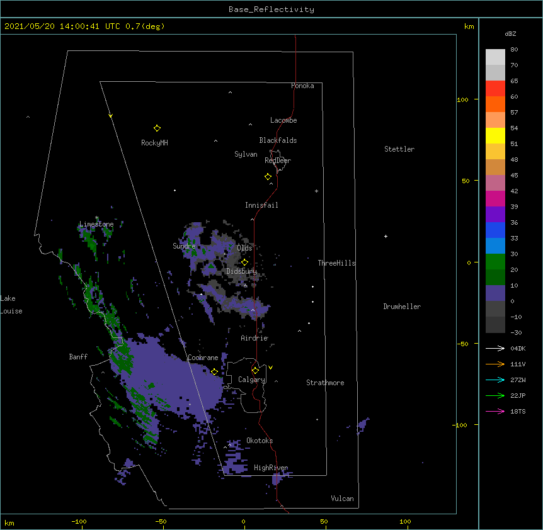Click the Vulcan label
Image resolution: width=543 pixels, height=530 pixels.
(342, 499)
